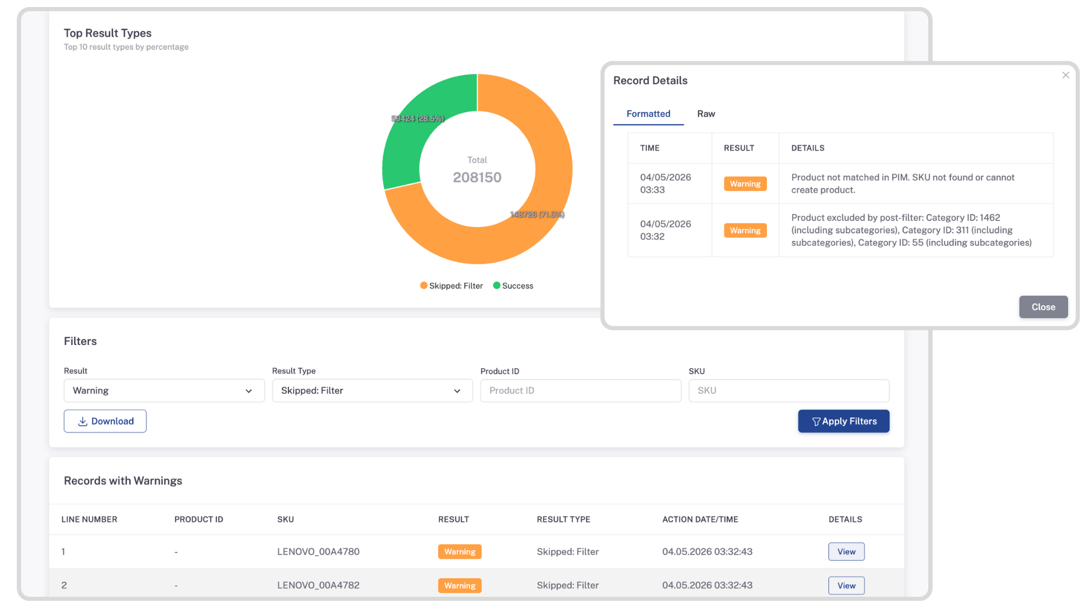View details for LENOVO_00A4780 record

(x=846, y=552)
